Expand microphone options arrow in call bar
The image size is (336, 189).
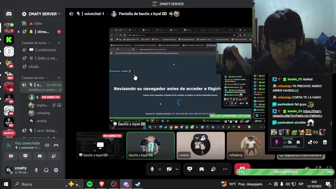[x=160, y=169]
